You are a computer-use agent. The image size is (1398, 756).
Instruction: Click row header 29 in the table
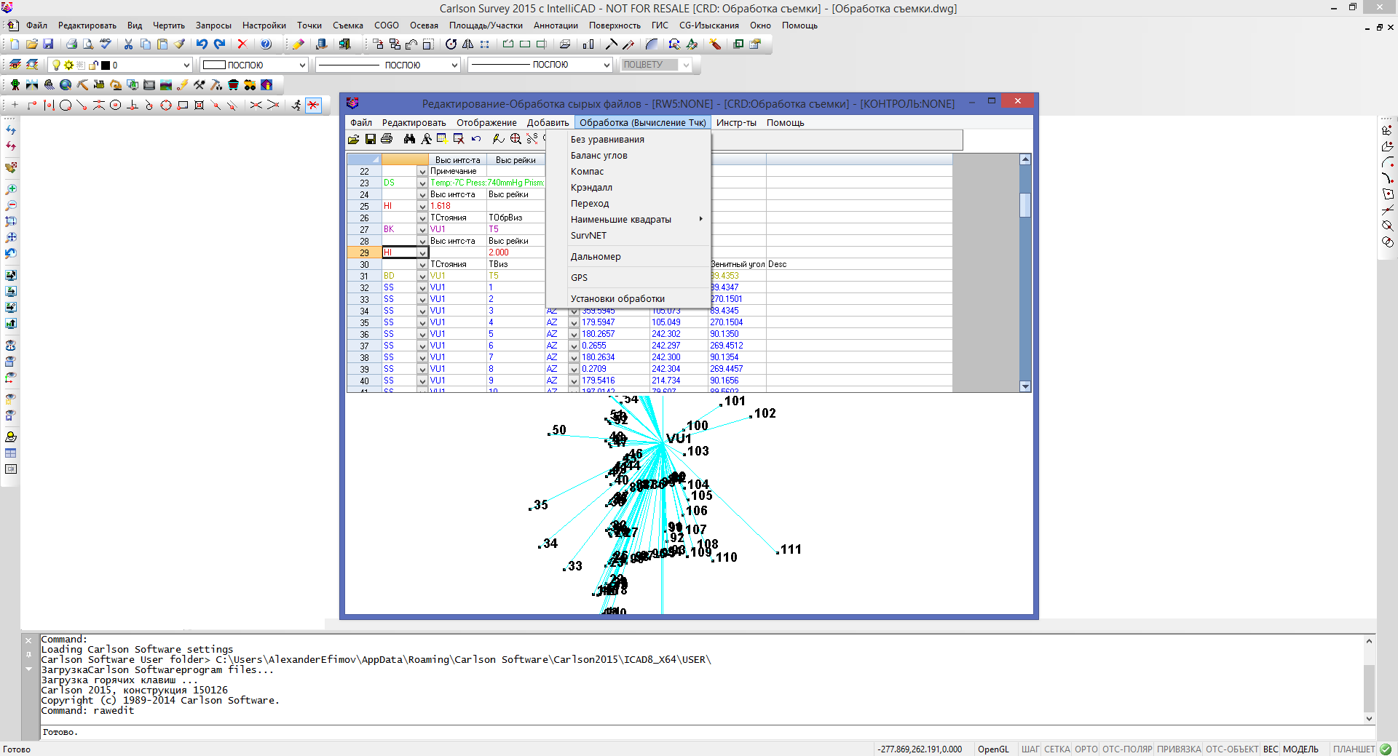pyautogui.click(x=364, y=253)
